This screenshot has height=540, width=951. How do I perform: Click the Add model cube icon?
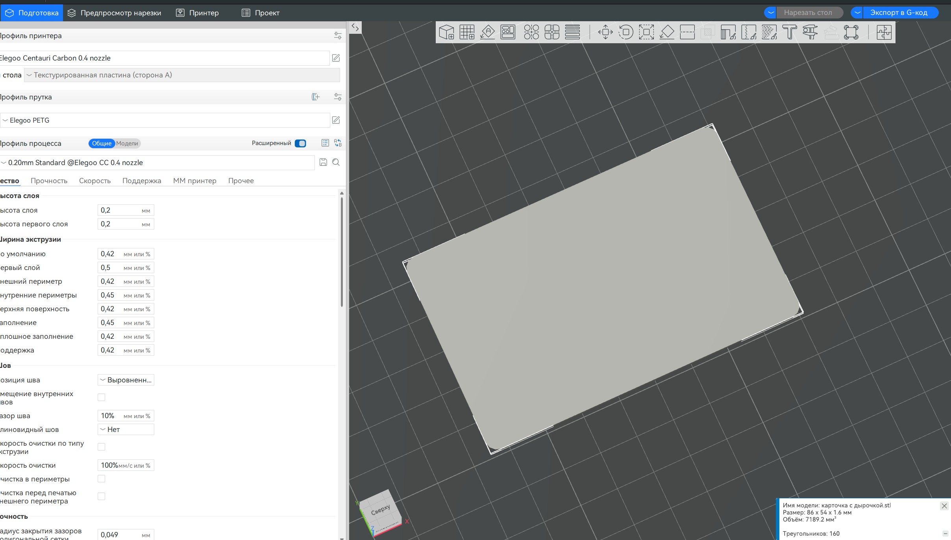click(446, 32)
